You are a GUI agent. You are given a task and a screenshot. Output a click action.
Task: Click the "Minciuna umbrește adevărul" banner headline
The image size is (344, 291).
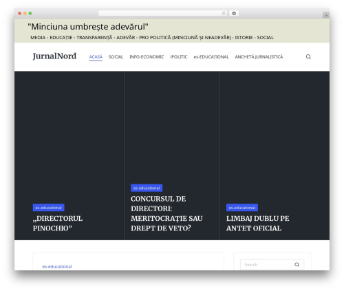click(88, 27)
